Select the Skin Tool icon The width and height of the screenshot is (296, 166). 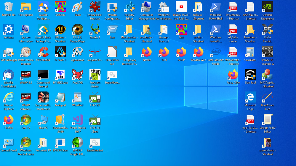click(x=250, y=74)
